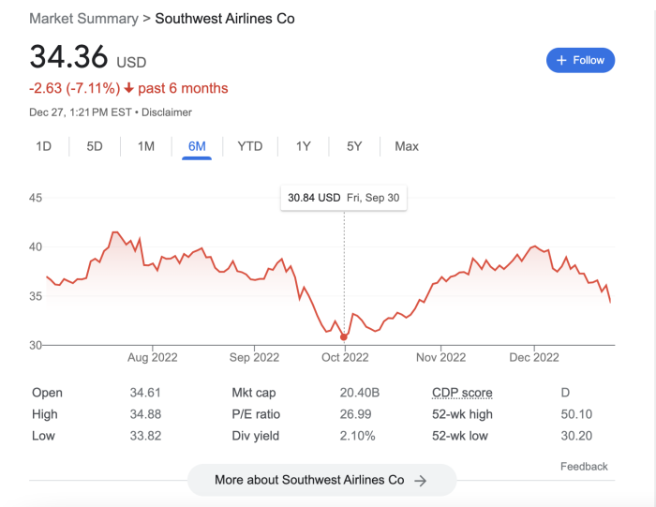
Task: Select the 1D time range tab
Action: point(43,146)
